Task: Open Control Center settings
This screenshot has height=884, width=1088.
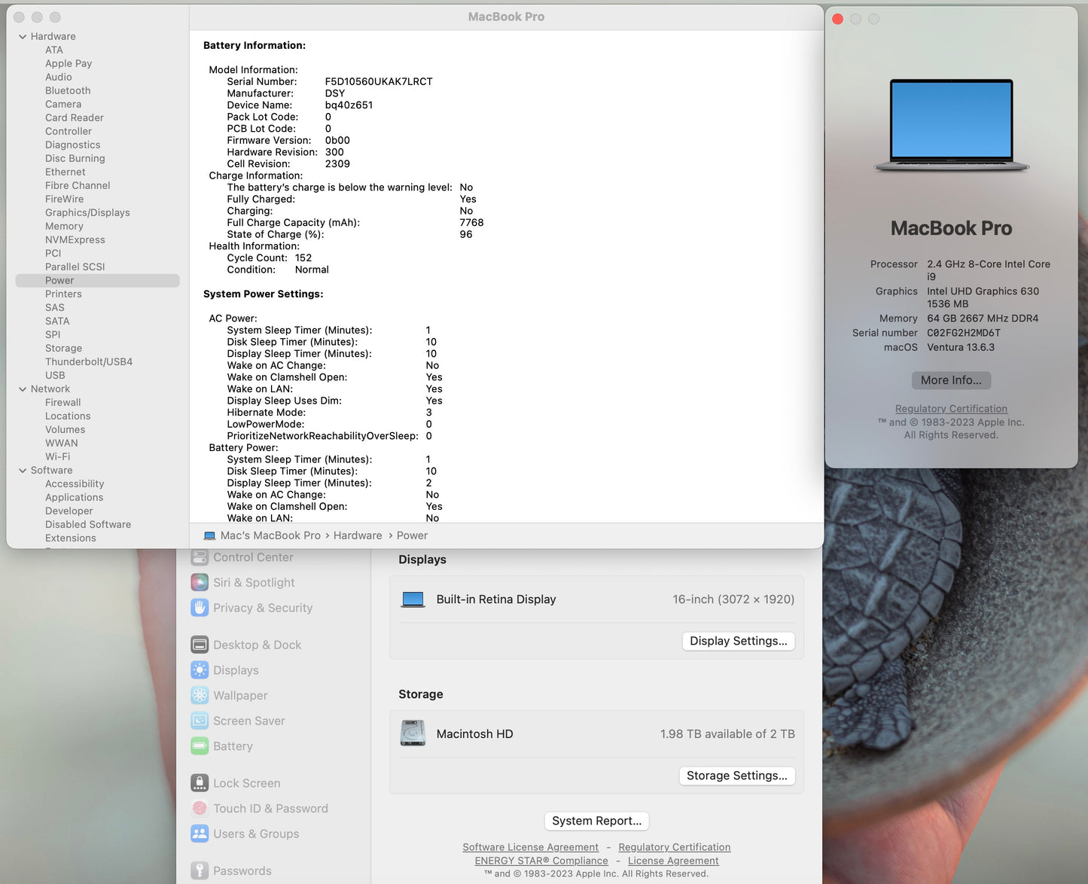Action: click(x=253, y=557)
